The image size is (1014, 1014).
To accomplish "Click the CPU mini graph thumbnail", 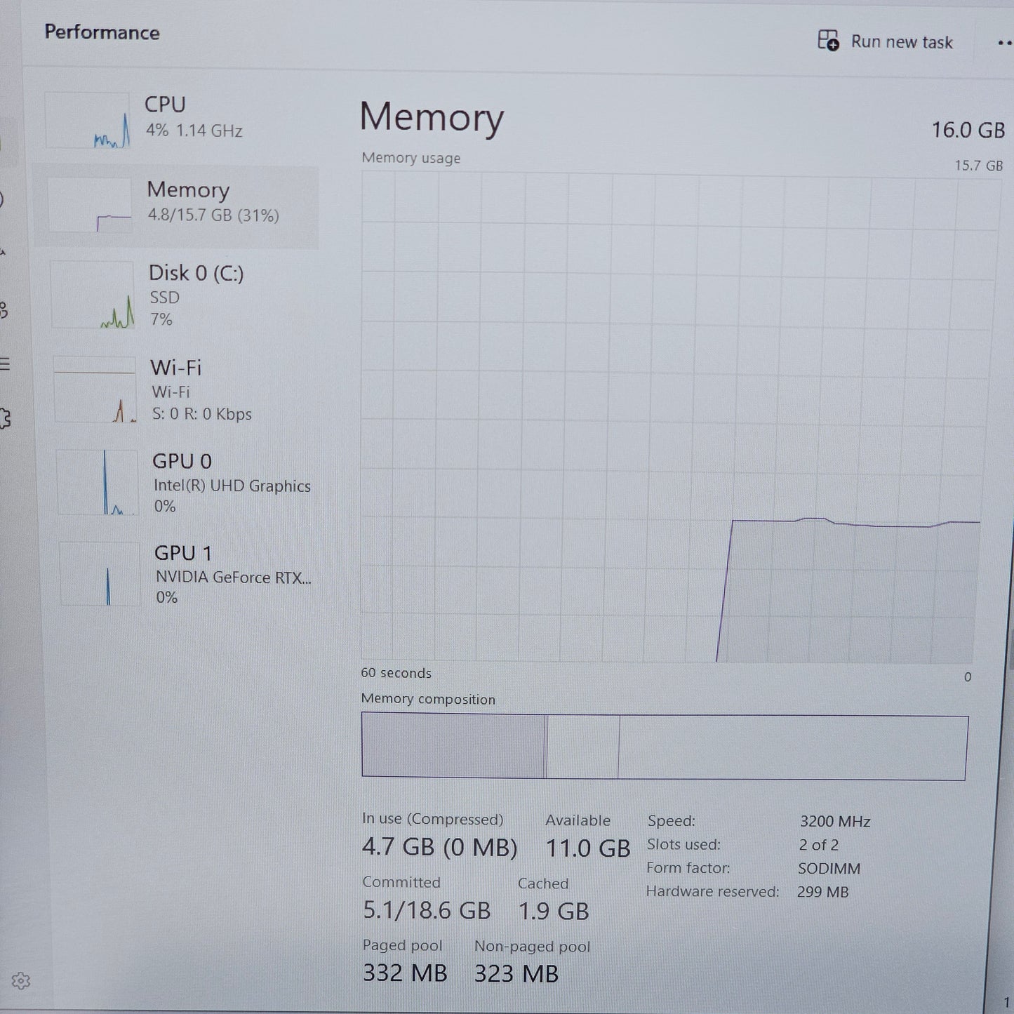I will tap(88, 120).
